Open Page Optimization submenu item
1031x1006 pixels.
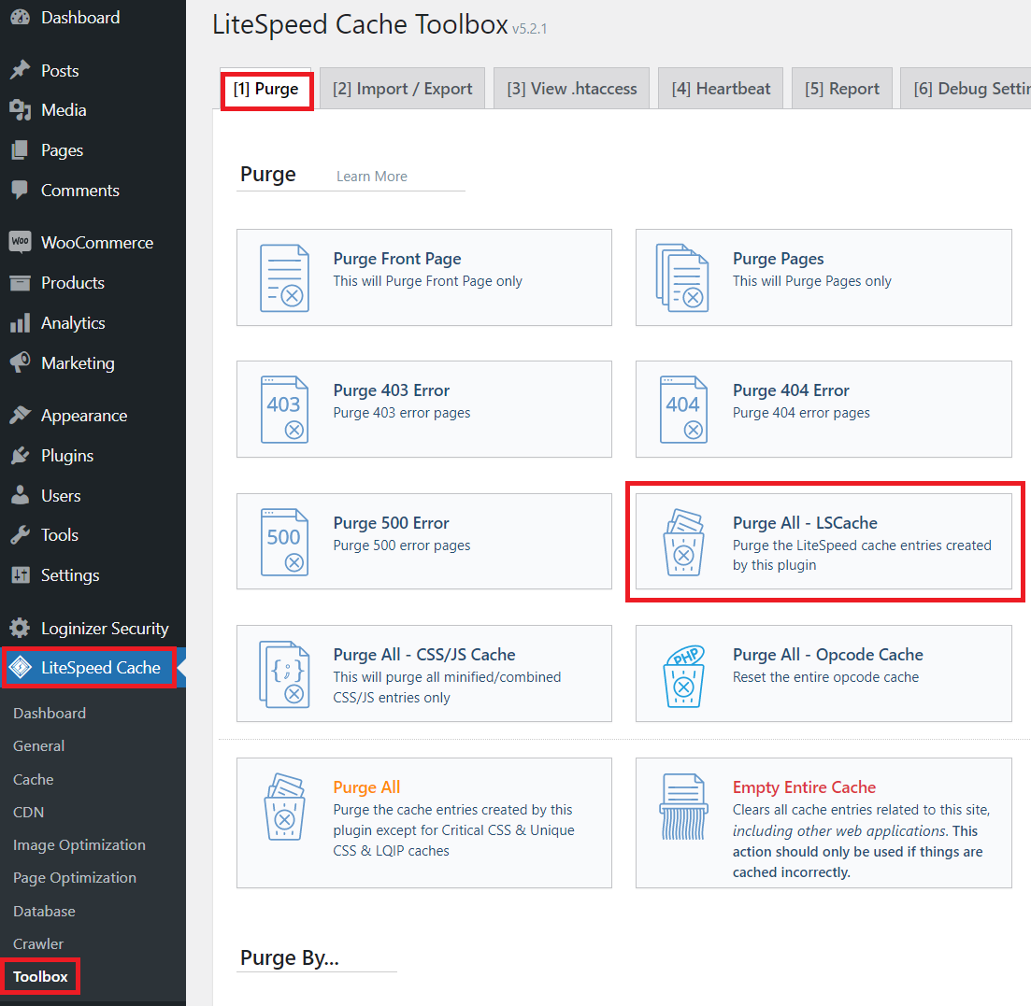(x=75, y=879)
